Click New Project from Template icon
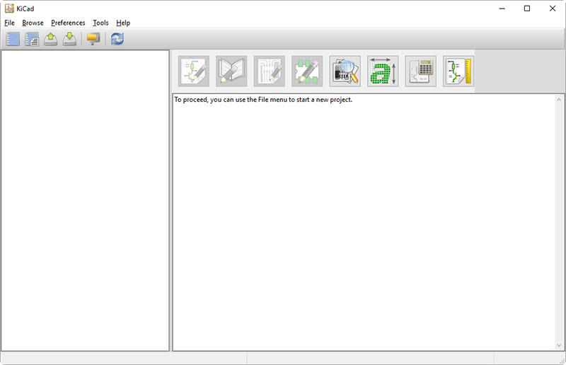 [x=32, y=39]
